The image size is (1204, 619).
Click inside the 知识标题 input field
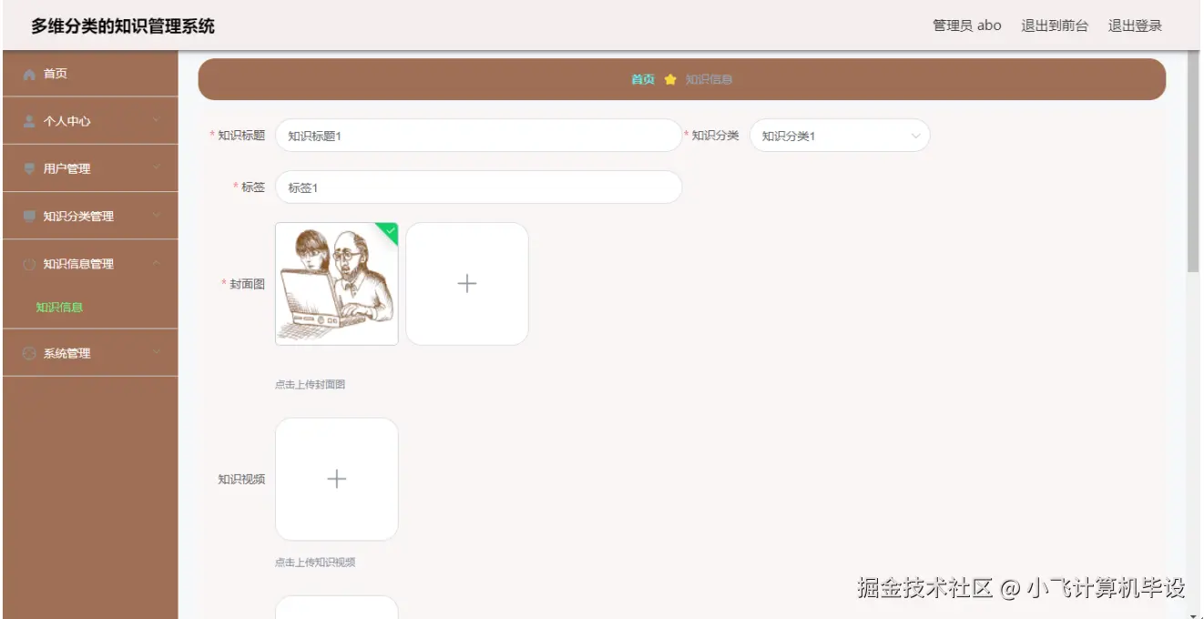[478, 135]
